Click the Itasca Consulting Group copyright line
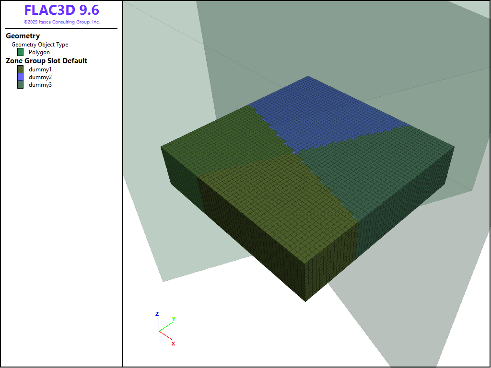 [61, 22]
